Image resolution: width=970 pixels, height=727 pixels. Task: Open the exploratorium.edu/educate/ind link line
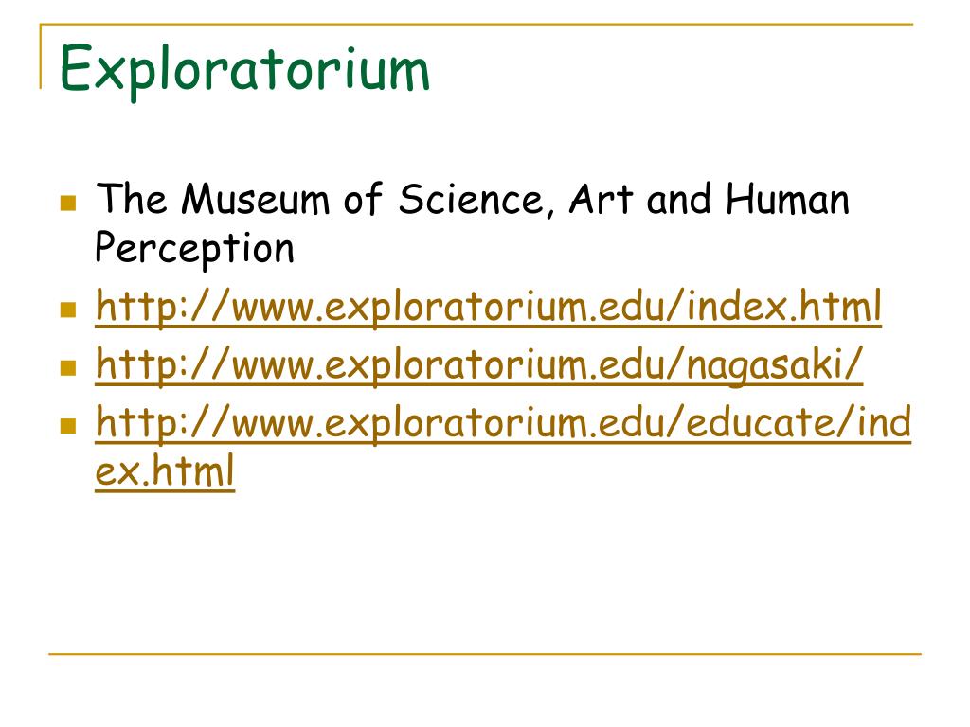point(503,423)
